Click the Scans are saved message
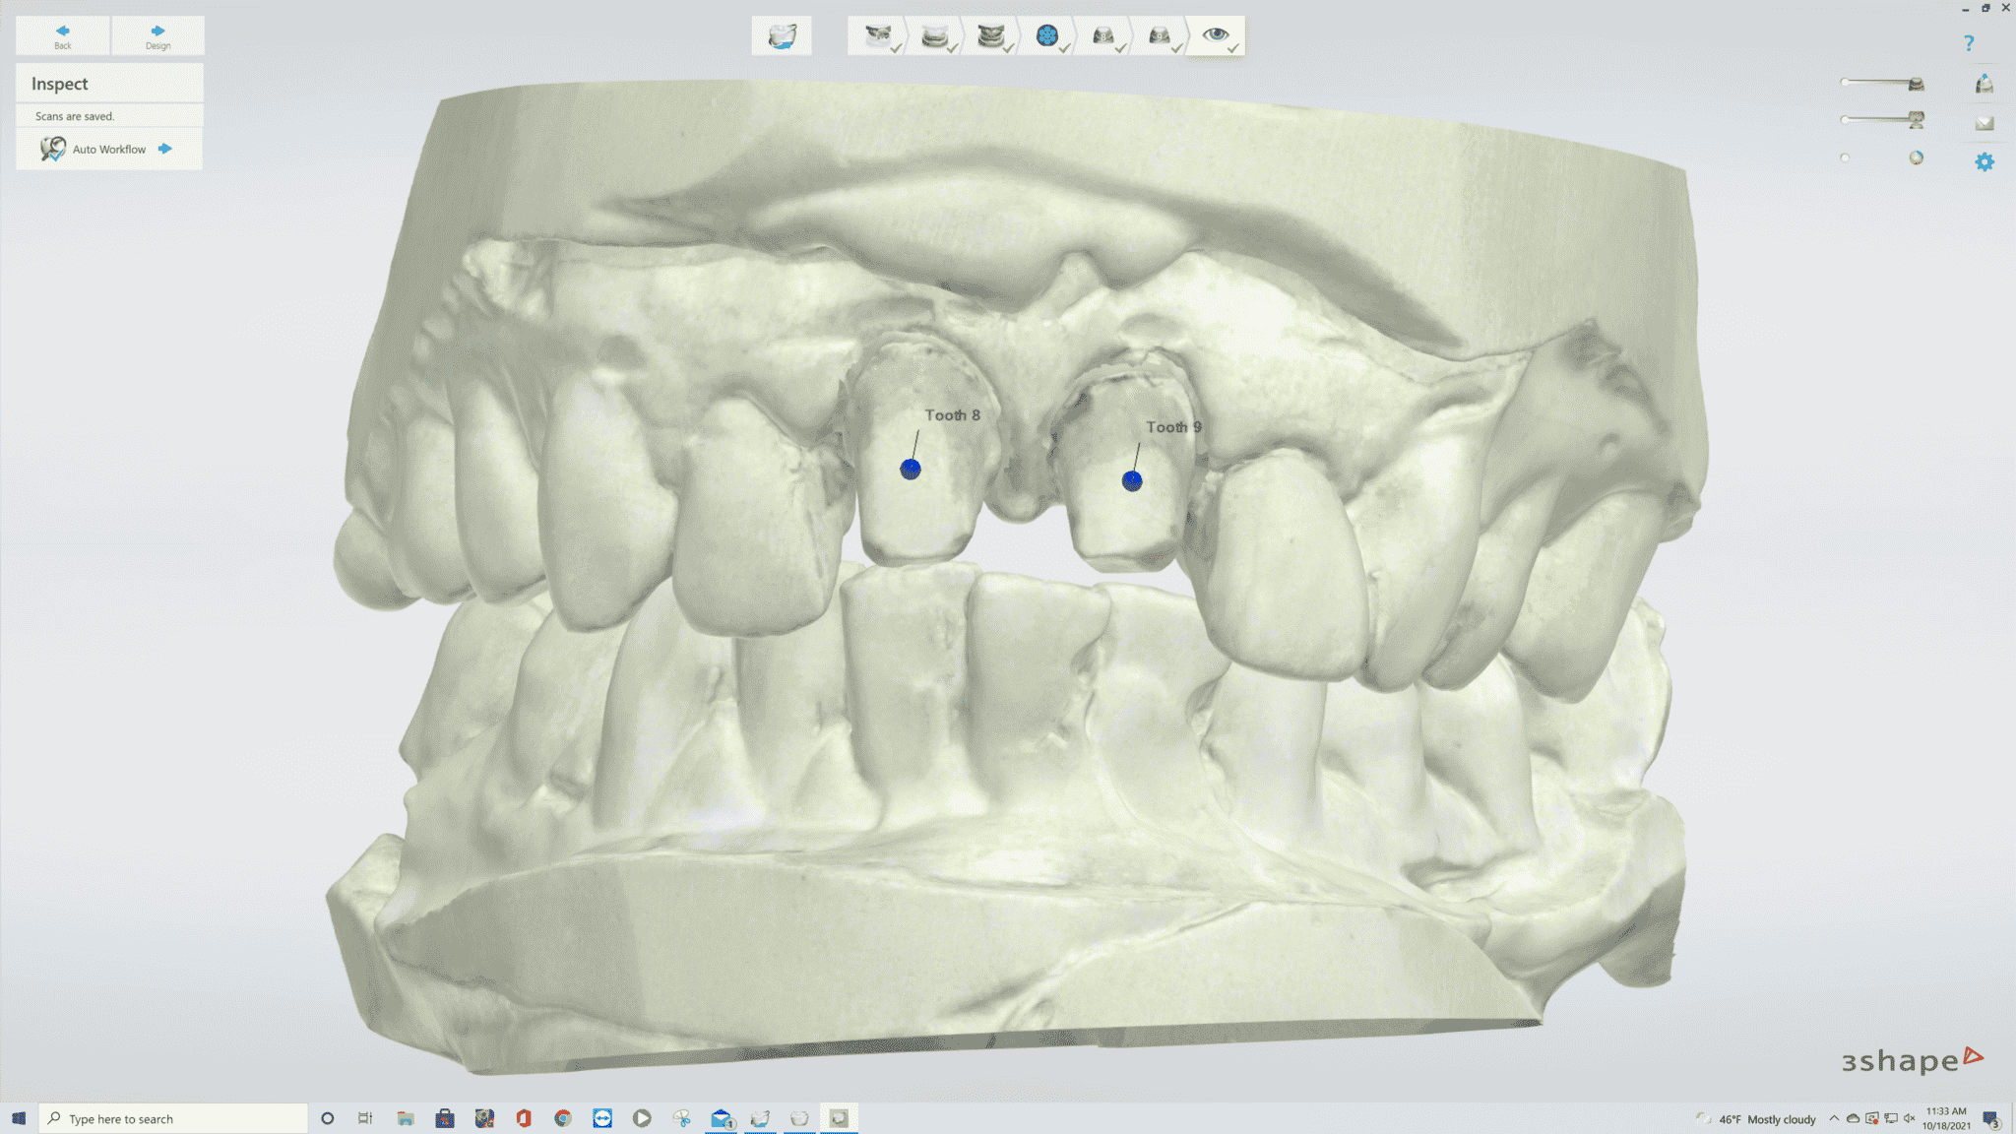The width and height of the screenshot is (2016, 1134). click(75, 116)
